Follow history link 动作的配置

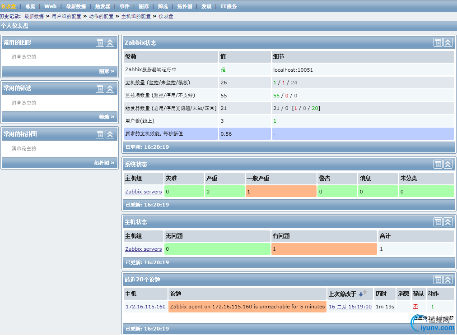[x=101, y=16]
